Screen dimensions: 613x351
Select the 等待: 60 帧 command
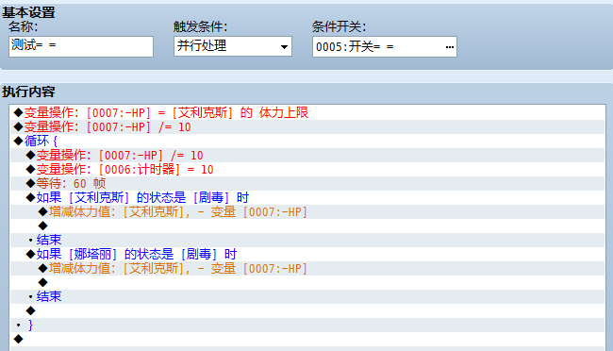[306, 184]
